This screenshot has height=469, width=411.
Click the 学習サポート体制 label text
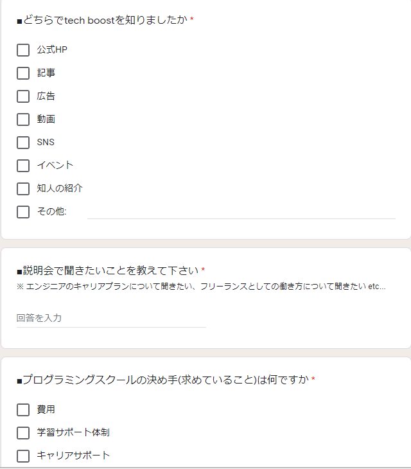(73, 433)
